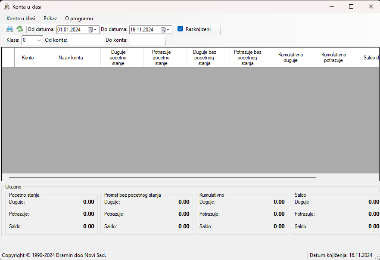Click the Duguje value in Pocetno stanje

(89, 201)
